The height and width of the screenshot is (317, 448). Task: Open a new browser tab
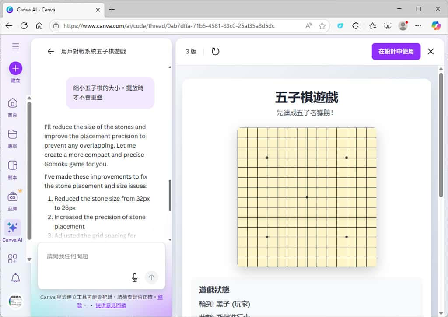[112, 10]
